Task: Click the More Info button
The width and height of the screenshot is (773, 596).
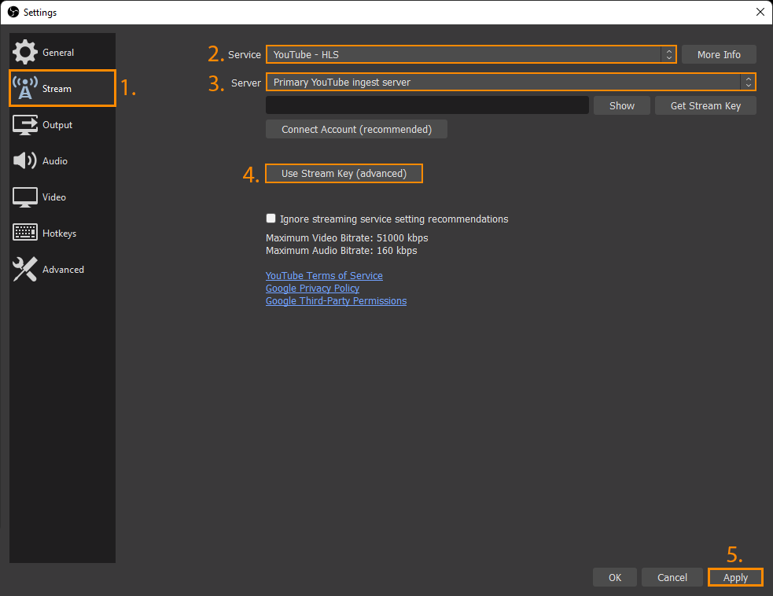Action: click(x=719, y=54)
